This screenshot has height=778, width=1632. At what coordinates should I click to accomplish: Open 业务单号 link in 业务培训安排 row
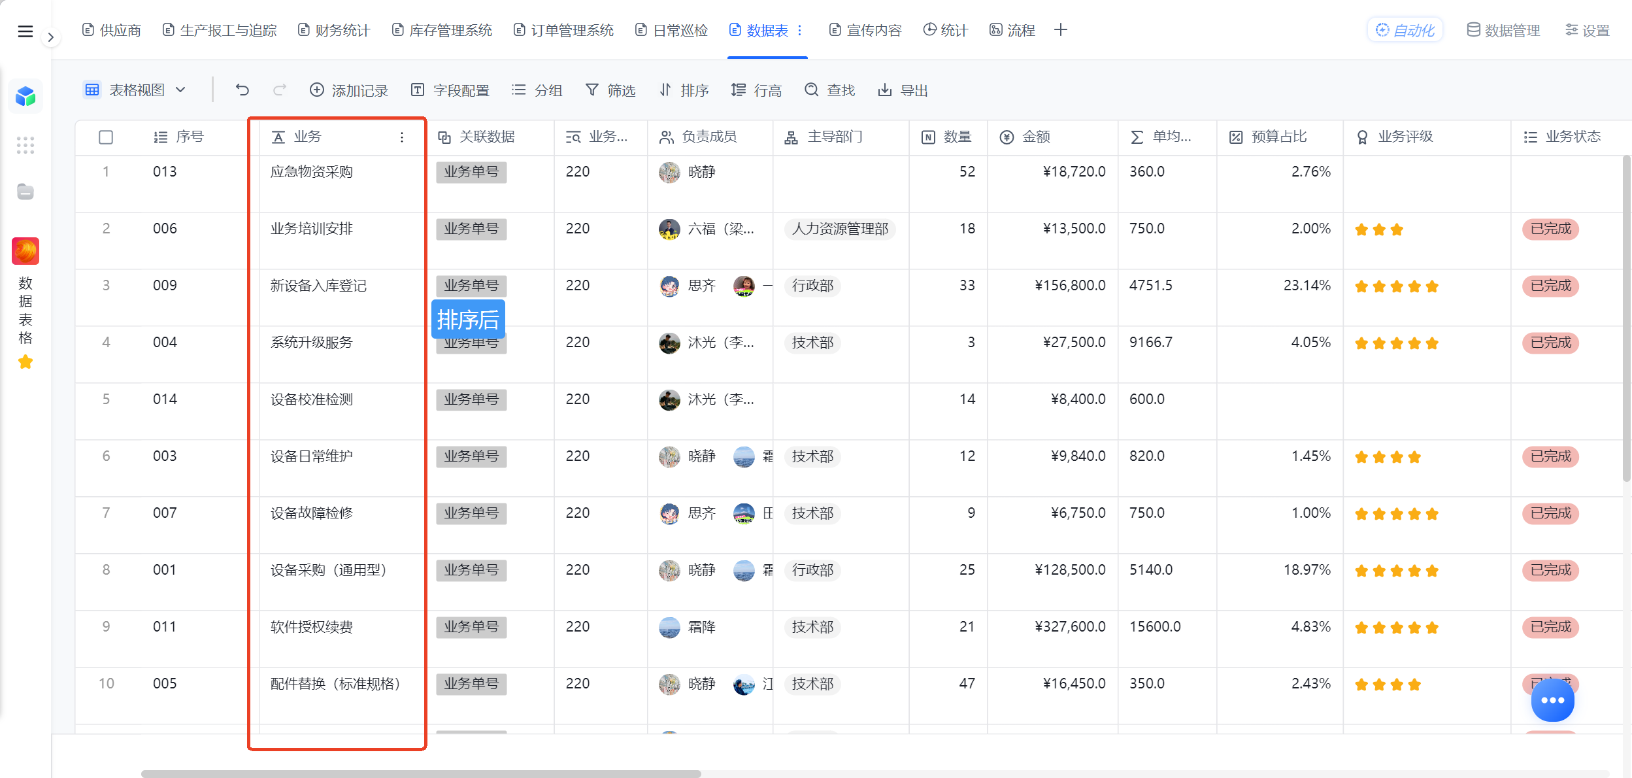click(471, 229)
